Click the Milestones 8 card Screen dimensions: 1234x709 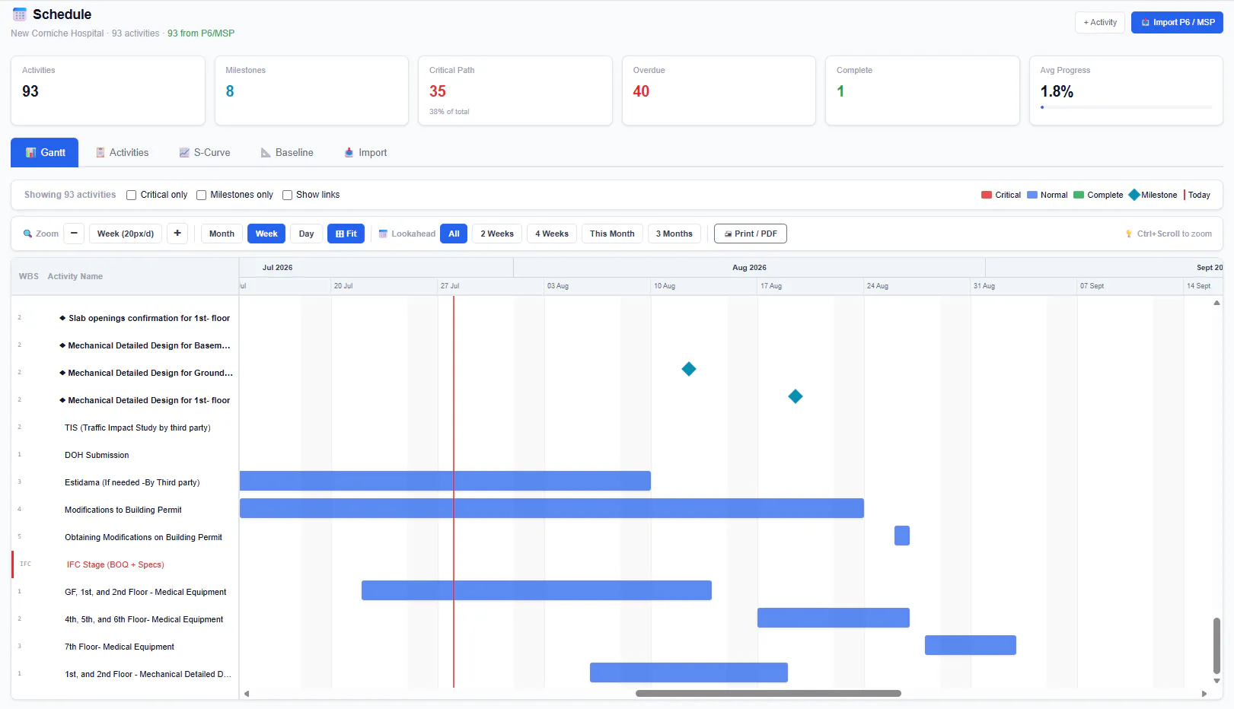(311, 91)
